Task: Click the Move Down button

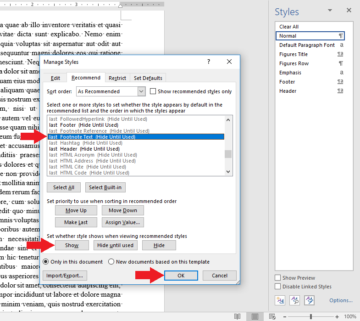Action: (x=123, y=210)
